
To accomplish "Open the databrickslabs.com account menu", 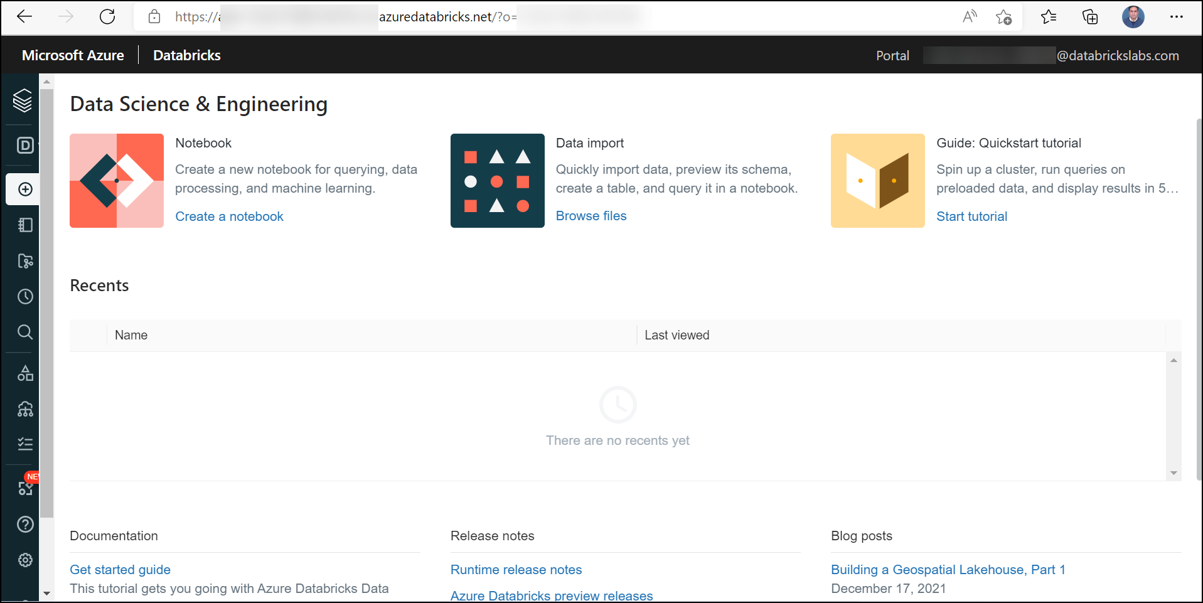I will pos(1051,56).
